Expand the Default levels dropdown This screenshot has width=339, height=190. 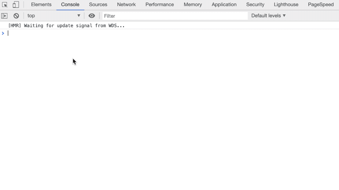[x=268, y=16]
